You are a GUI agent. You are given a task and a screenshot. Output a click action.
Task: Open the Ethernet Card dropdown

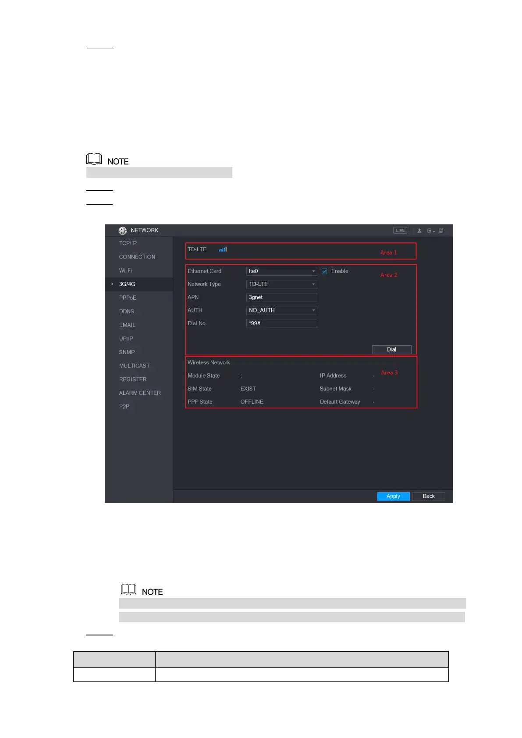click(x=282, y=271)
